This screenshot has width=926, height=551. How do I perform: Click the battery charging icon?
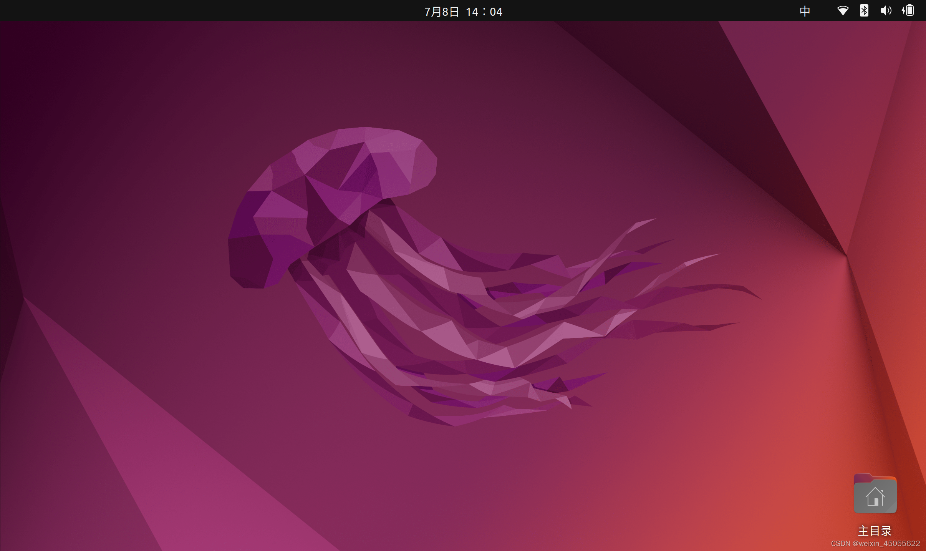point(908,10)
